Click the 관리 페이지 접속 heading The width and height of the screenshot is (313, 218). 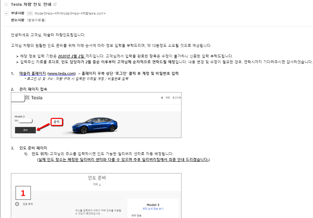tap(33, 89)
